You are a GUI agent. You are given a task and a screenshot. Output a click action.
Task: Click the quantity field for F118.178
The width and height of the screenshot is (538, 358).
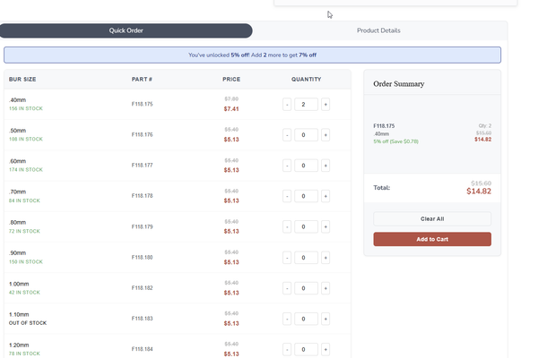click(306, 196)
